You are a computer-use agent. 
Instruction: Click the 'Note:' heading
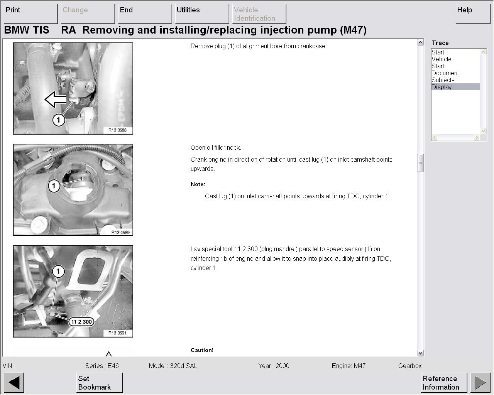(198, 184)
